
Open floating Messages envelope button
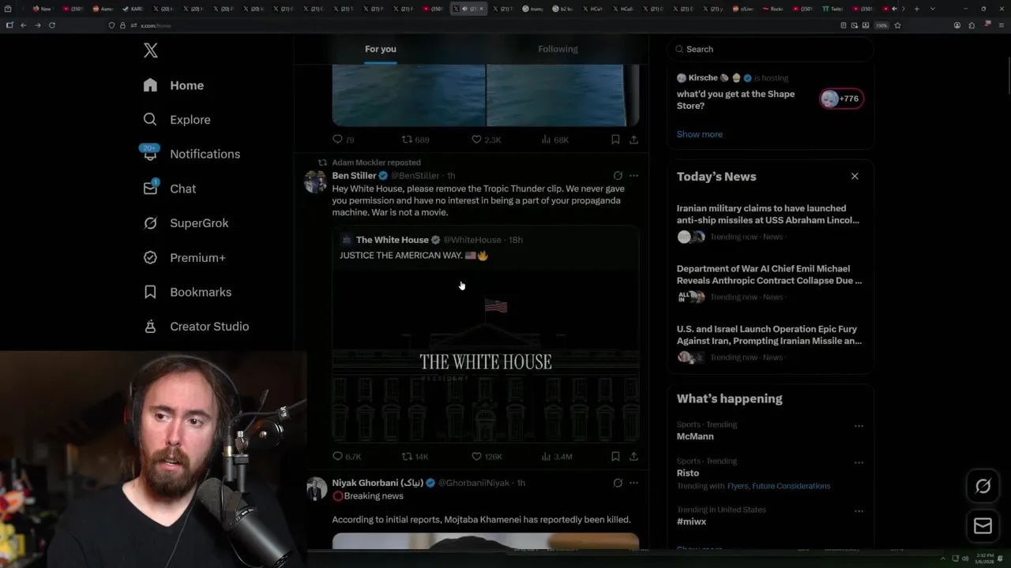983,526
